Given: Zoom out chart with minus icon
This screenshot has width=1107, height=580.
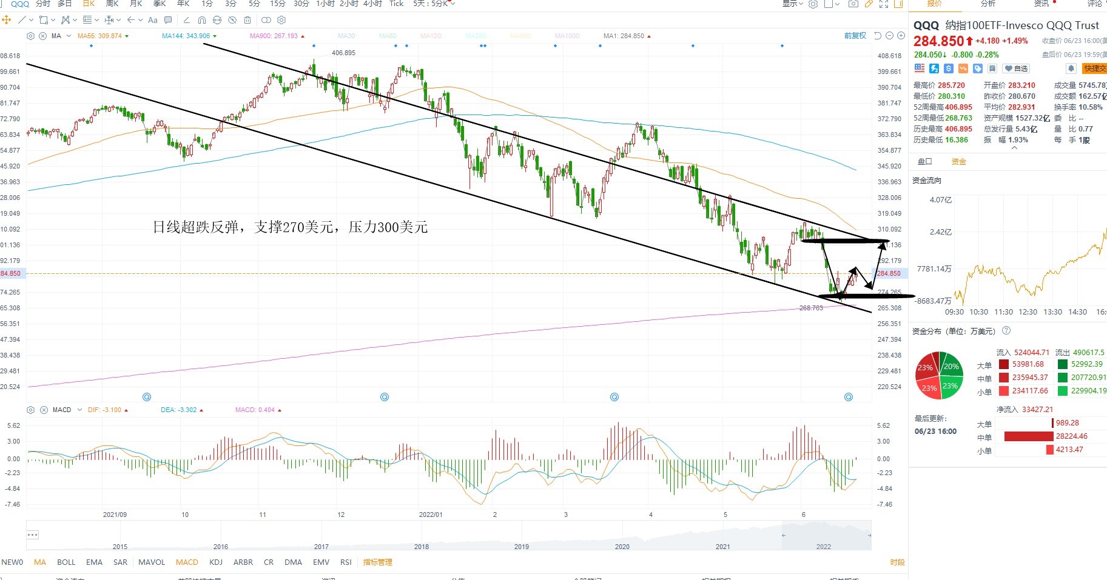Looking at the screenshot, I should pyautogui.click(x=889, y=36).
